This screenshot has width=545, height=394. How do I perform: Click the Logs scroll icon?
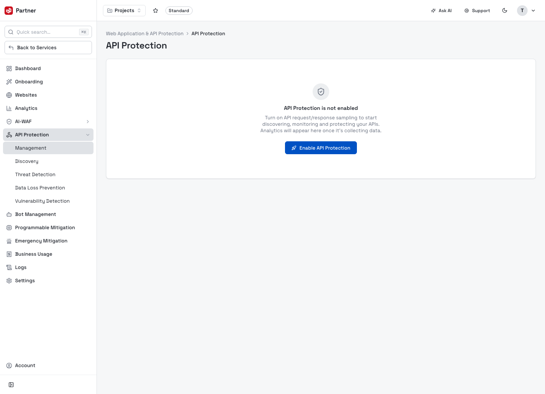point(9,267)
